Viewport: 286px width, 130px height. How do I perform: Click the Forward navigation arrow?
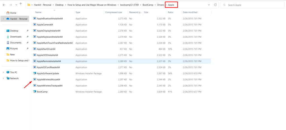[x=10, y=5]
